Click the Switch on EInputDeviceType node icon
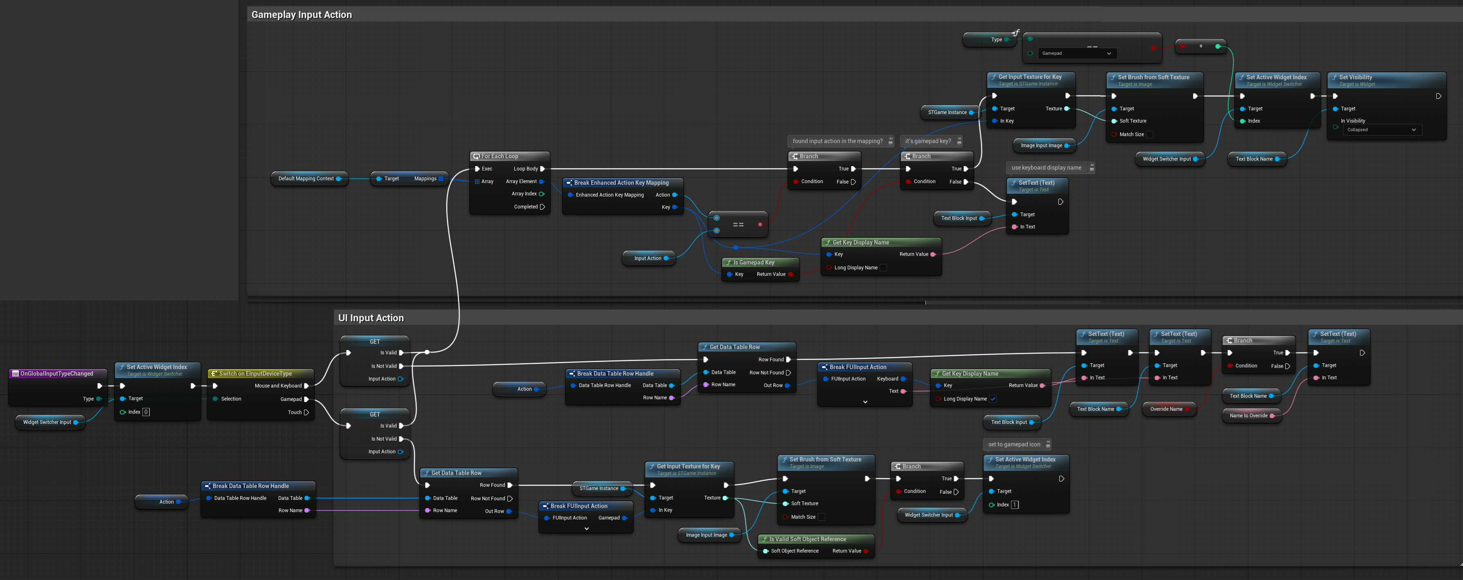Viewport: 1463px width, 580px height. pos(214,374)
